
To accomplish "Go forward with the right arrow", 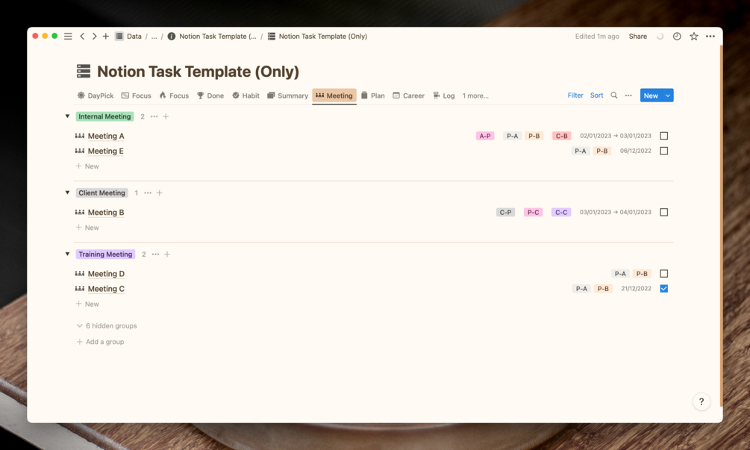I will (x=94, y=37).
